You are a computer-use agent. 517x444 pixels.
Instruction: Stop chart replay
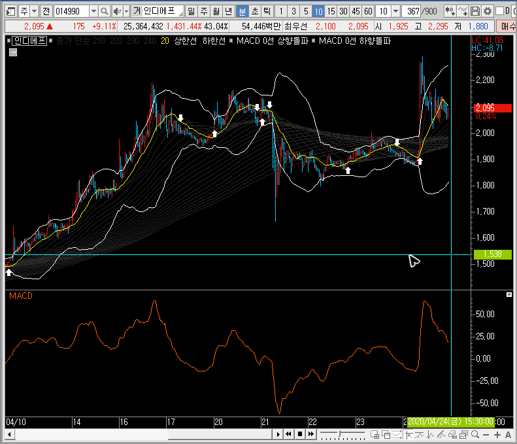click(300, 434)
